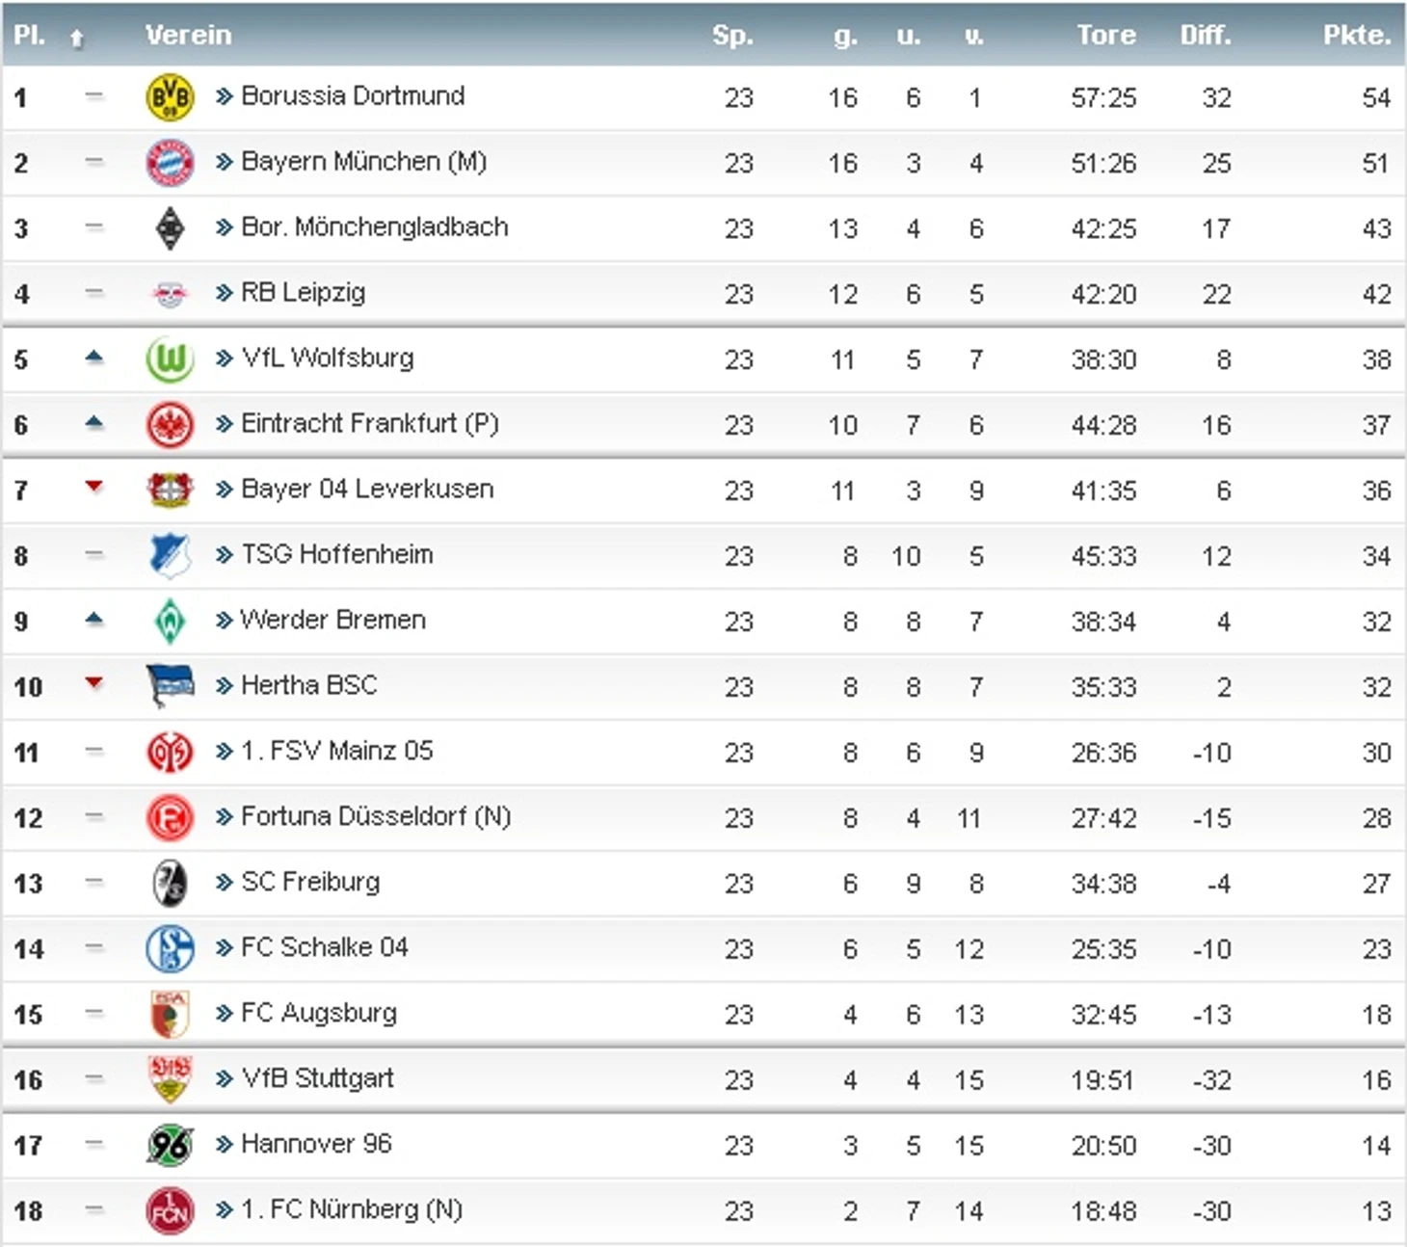Open the RB Leipzig team link
This screenshot has width=1407, height=1247.
click(303, 292)
